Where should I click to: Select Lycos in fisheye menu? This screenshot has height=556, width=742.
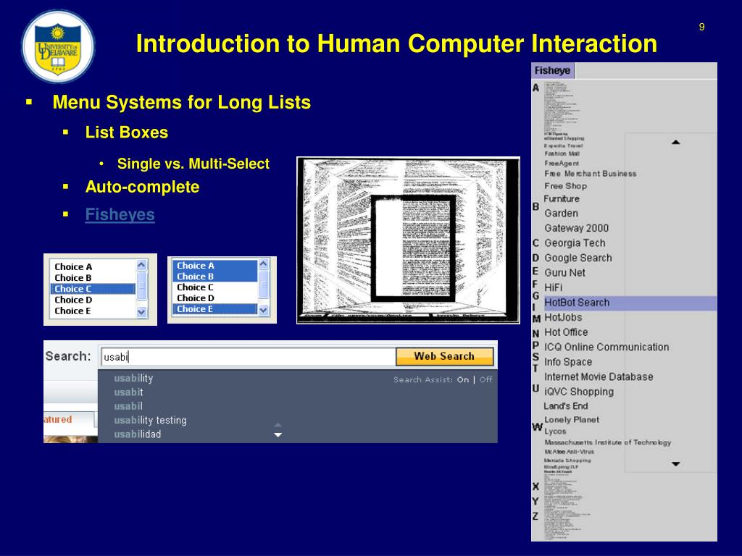click(x=555, y=431)
